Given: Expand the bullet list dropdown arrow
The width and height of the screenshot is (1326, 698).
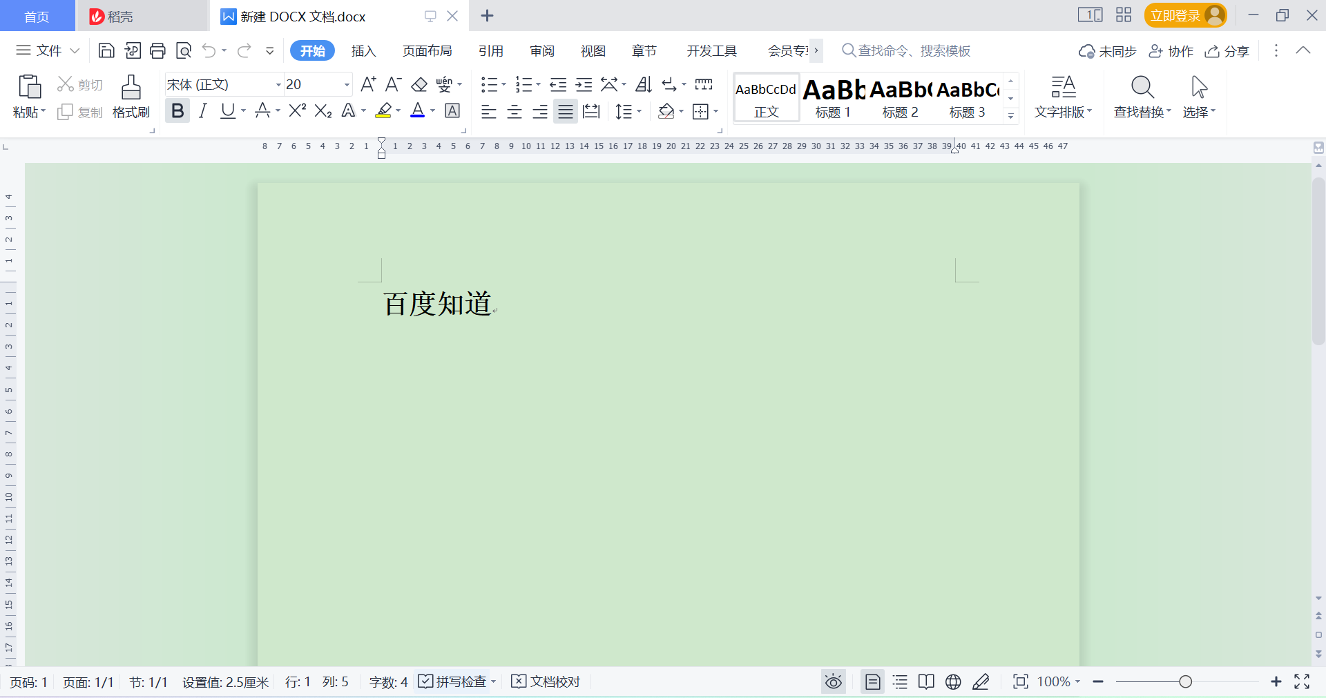Looking at the screenshot, I should 504,85.
